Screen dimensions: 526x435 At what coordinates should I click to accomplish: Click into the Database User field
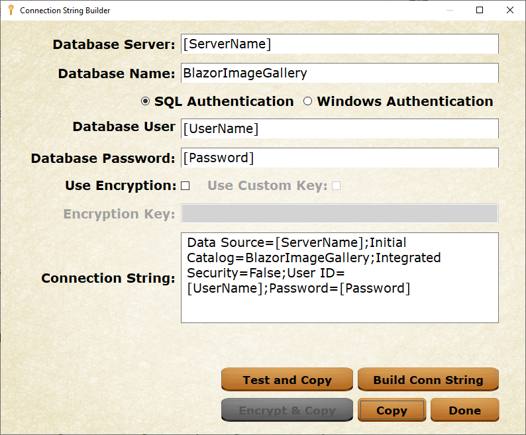(x=339, y=129)
